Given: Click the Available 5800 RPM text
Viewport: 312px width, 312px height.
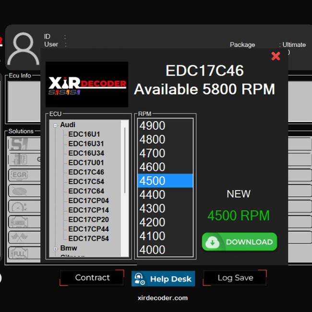Looking at the screenshot, I should click(204, 89).
